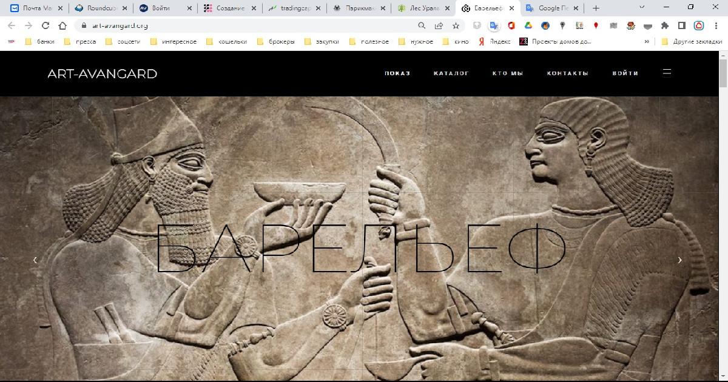The image size is (728, 382).
Task: Go to next slide with right arrow
Action: (679, 260)
